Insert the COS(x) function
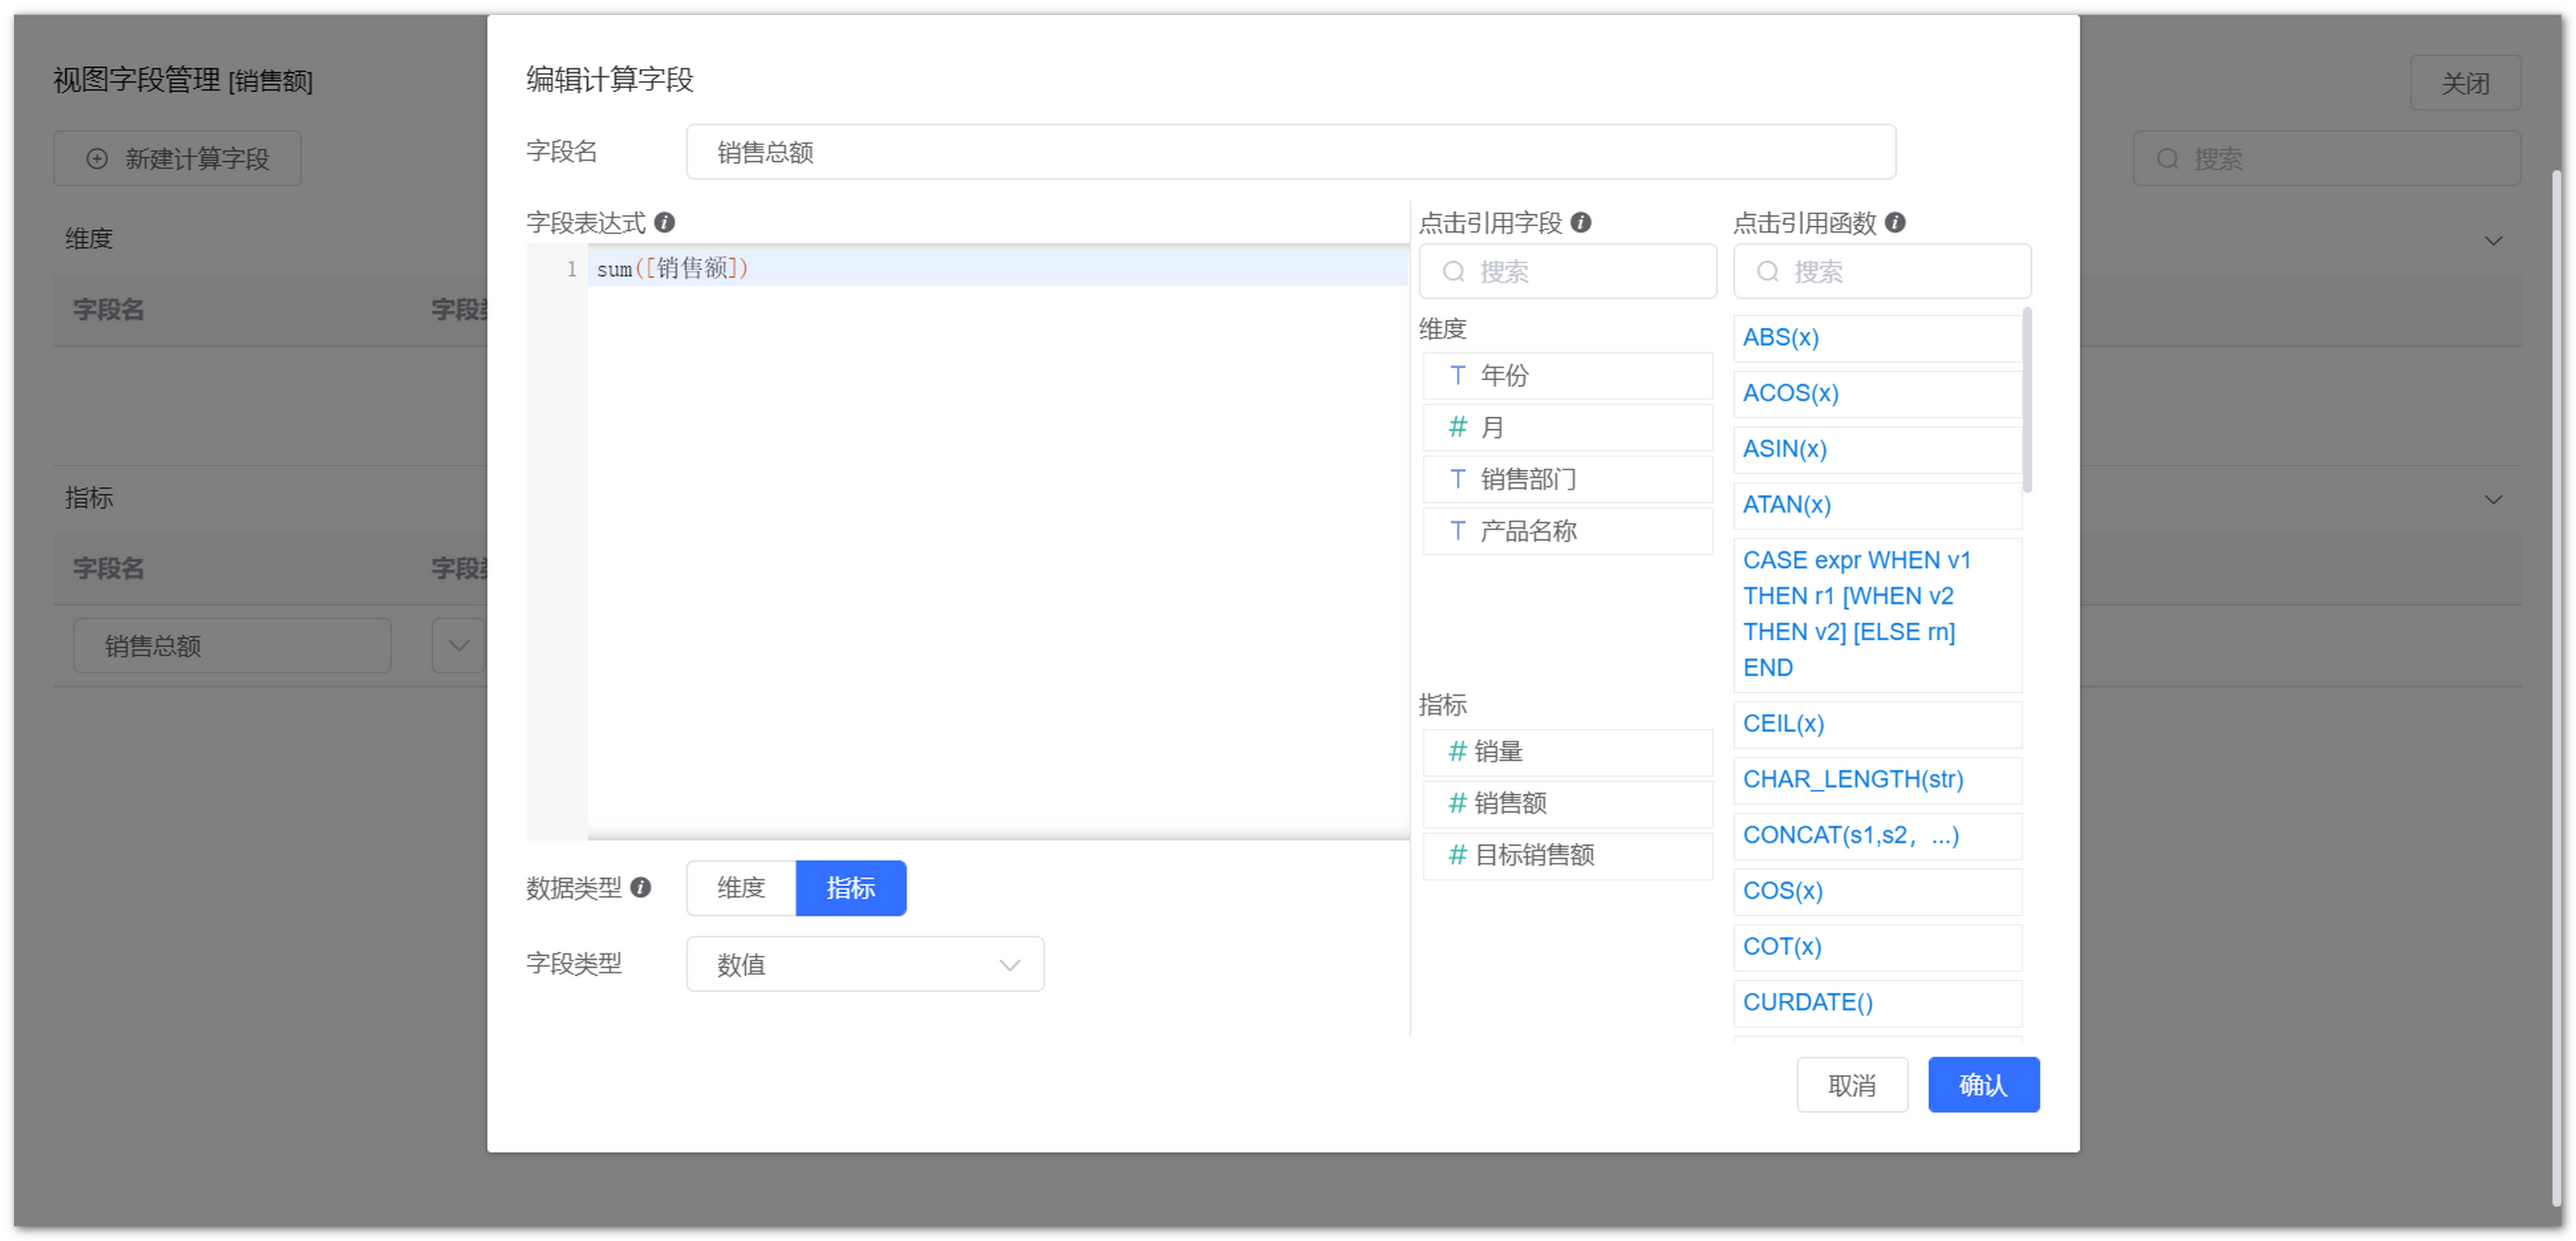The image size is (2576, 1241). (1877, 891)
